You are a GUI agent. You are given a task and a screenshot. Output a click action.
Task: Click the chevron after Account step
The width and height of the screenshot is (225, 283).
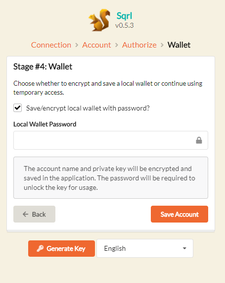point(117,45)
